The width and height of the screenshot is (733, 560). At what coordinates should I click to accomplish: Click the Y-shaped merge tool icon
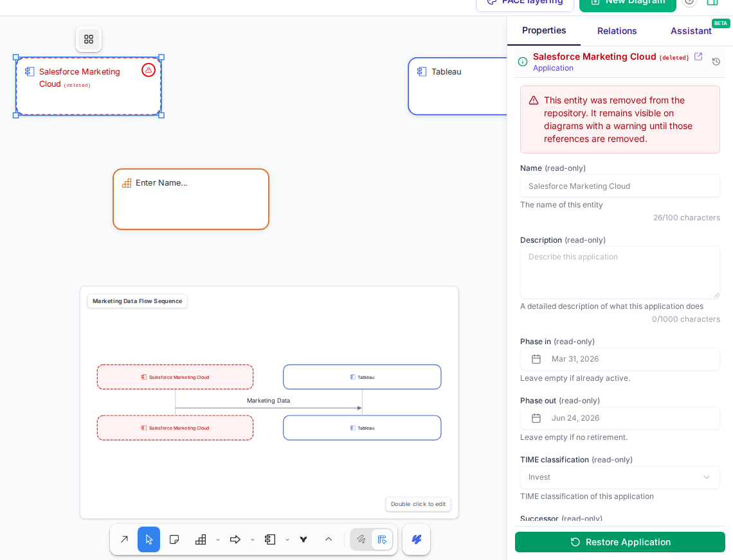pos(303,539)
